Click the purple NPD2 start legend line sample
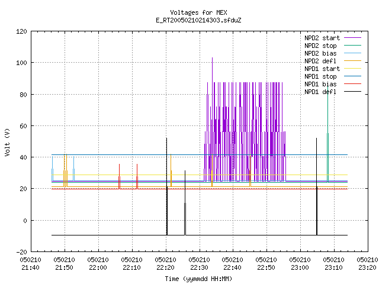Viewport: 379px width, 284px height. click(352, 38)
